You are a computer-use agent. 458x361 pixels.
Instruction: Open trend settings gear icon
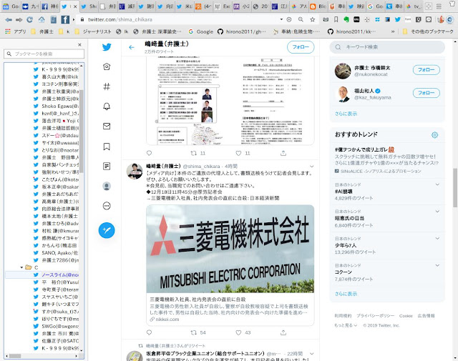434,135
